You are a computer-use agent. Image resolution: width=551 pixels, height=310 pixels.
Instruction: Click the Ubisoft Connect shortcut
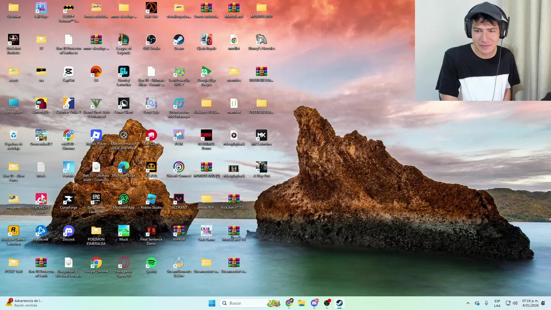179,170
